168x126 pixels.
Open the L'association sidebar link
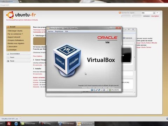coord(12,47)
